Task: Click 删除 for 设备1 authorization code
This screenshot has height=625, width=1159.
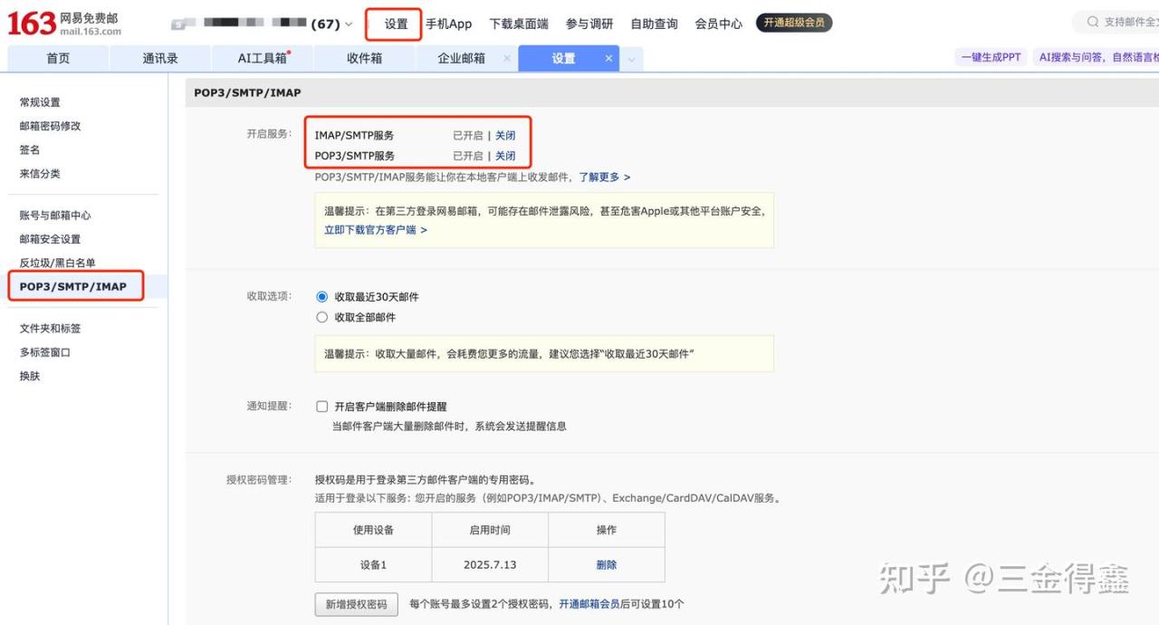Action: 606,564
